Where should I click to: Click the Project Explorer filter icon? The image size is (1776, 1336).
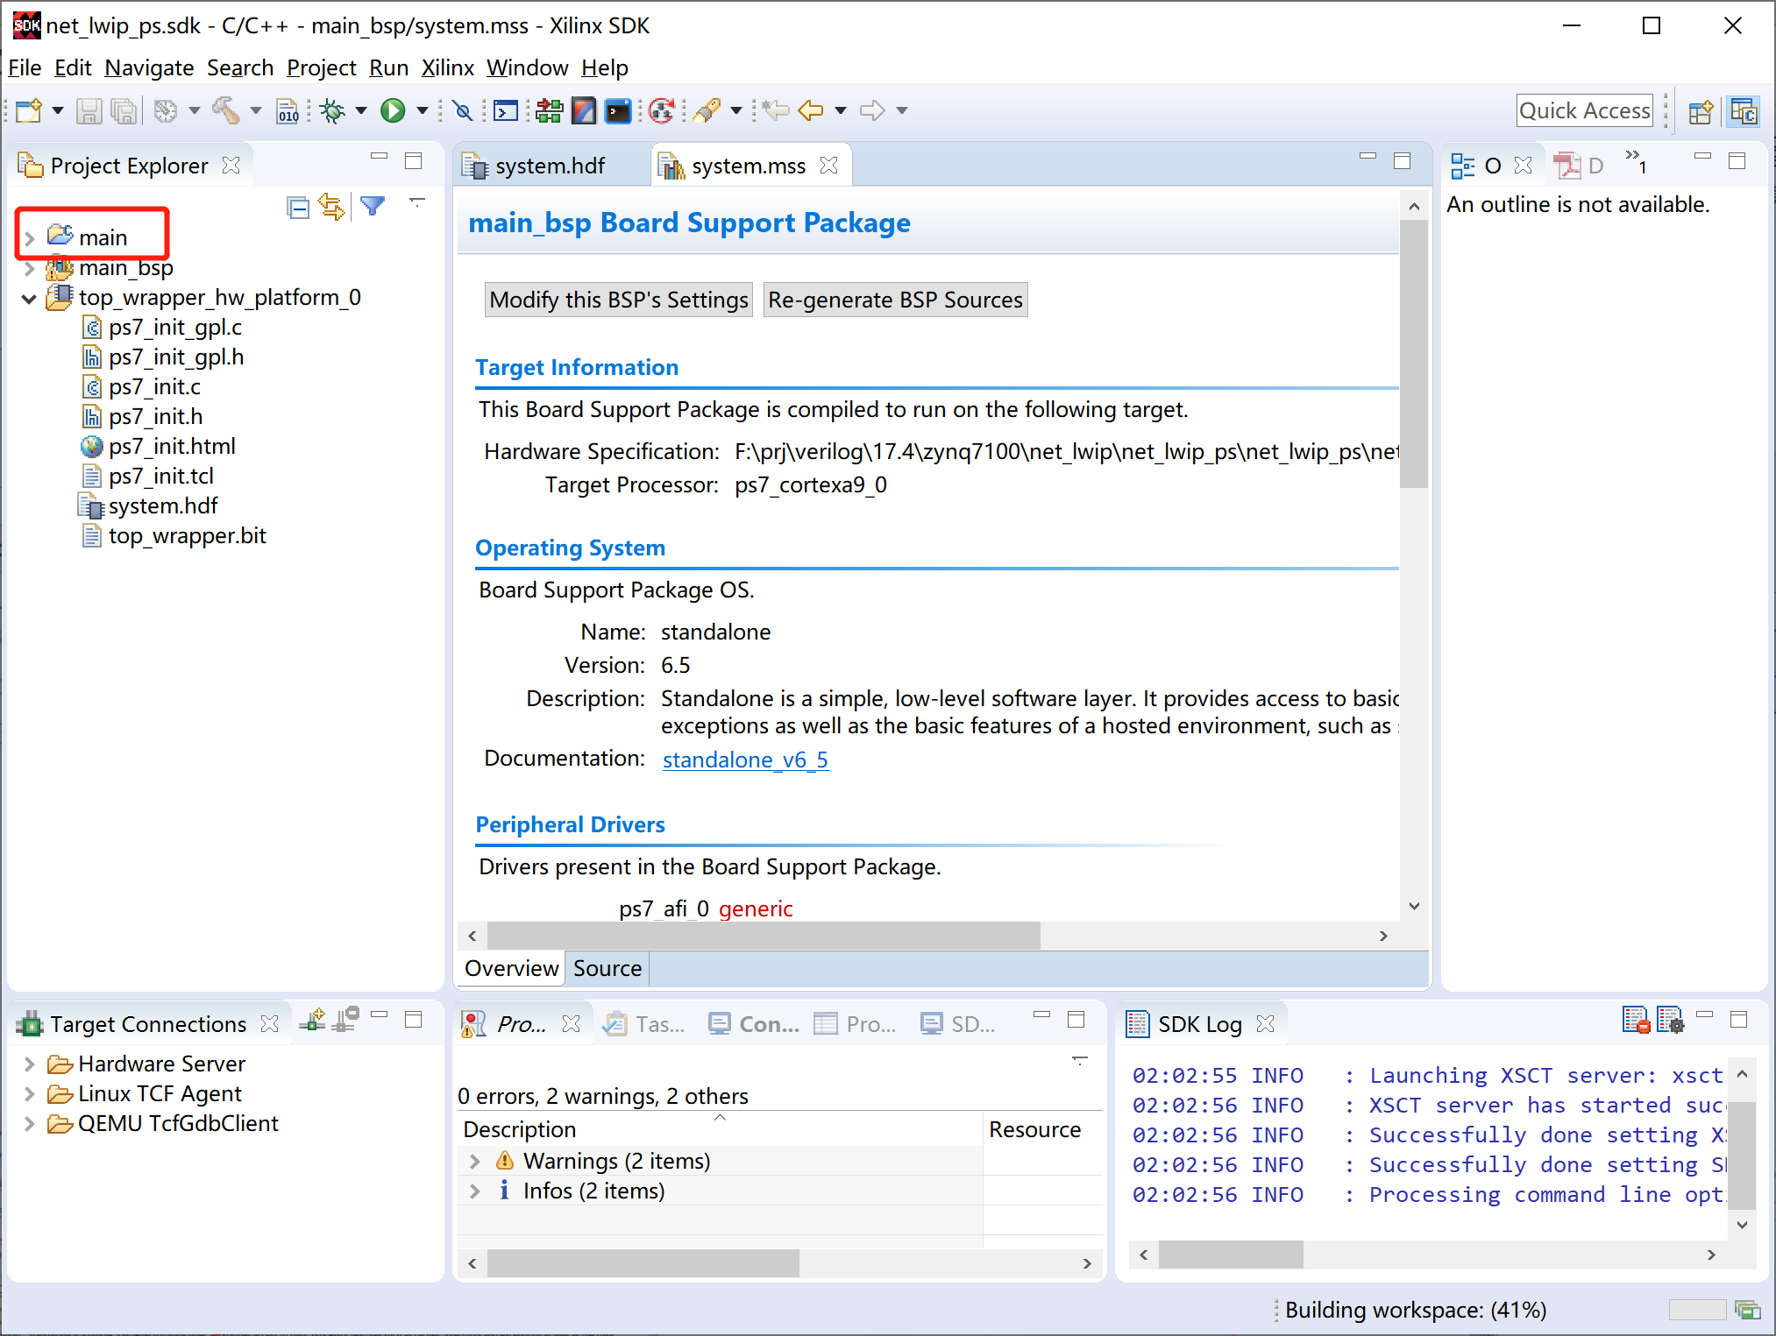[x=373, y=207]
